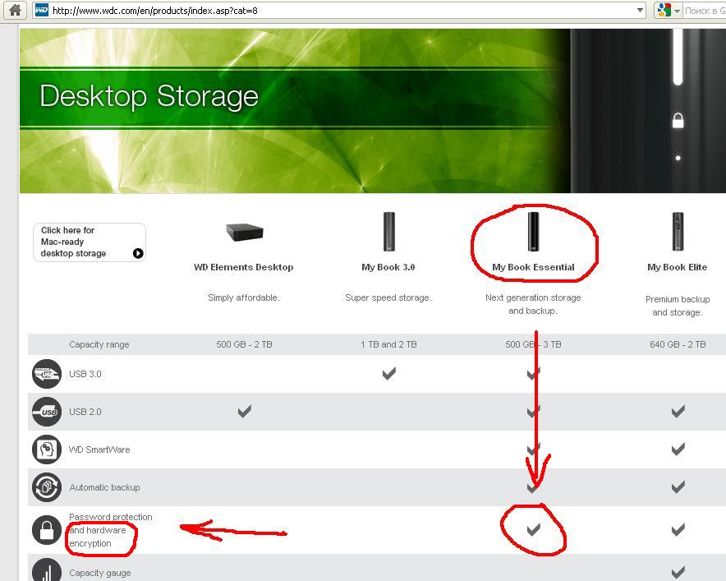Click the Capacity gauge row label
Viewport: 726px width, 581px height.
pyautogui.click(x=100, y=573)
